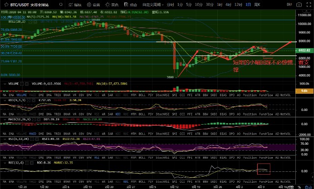Close the MACD indicator pane
The width and height of the screenshot is (314, 189).
pyautogui.click(x=39, y=119)
